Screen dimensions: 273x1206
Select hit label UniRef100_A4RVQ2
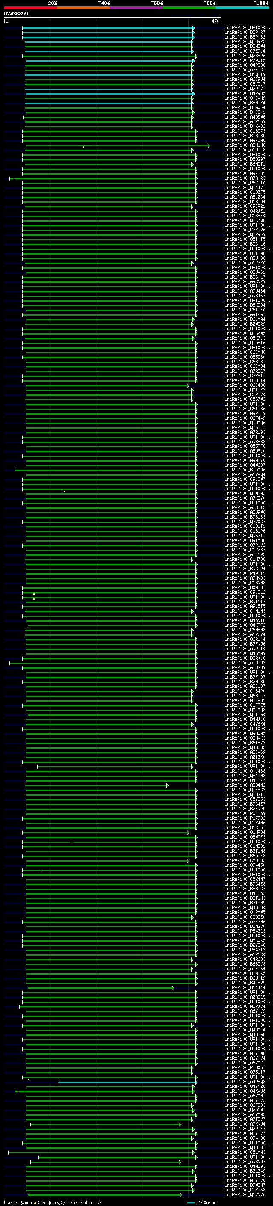coord(245,1082)
